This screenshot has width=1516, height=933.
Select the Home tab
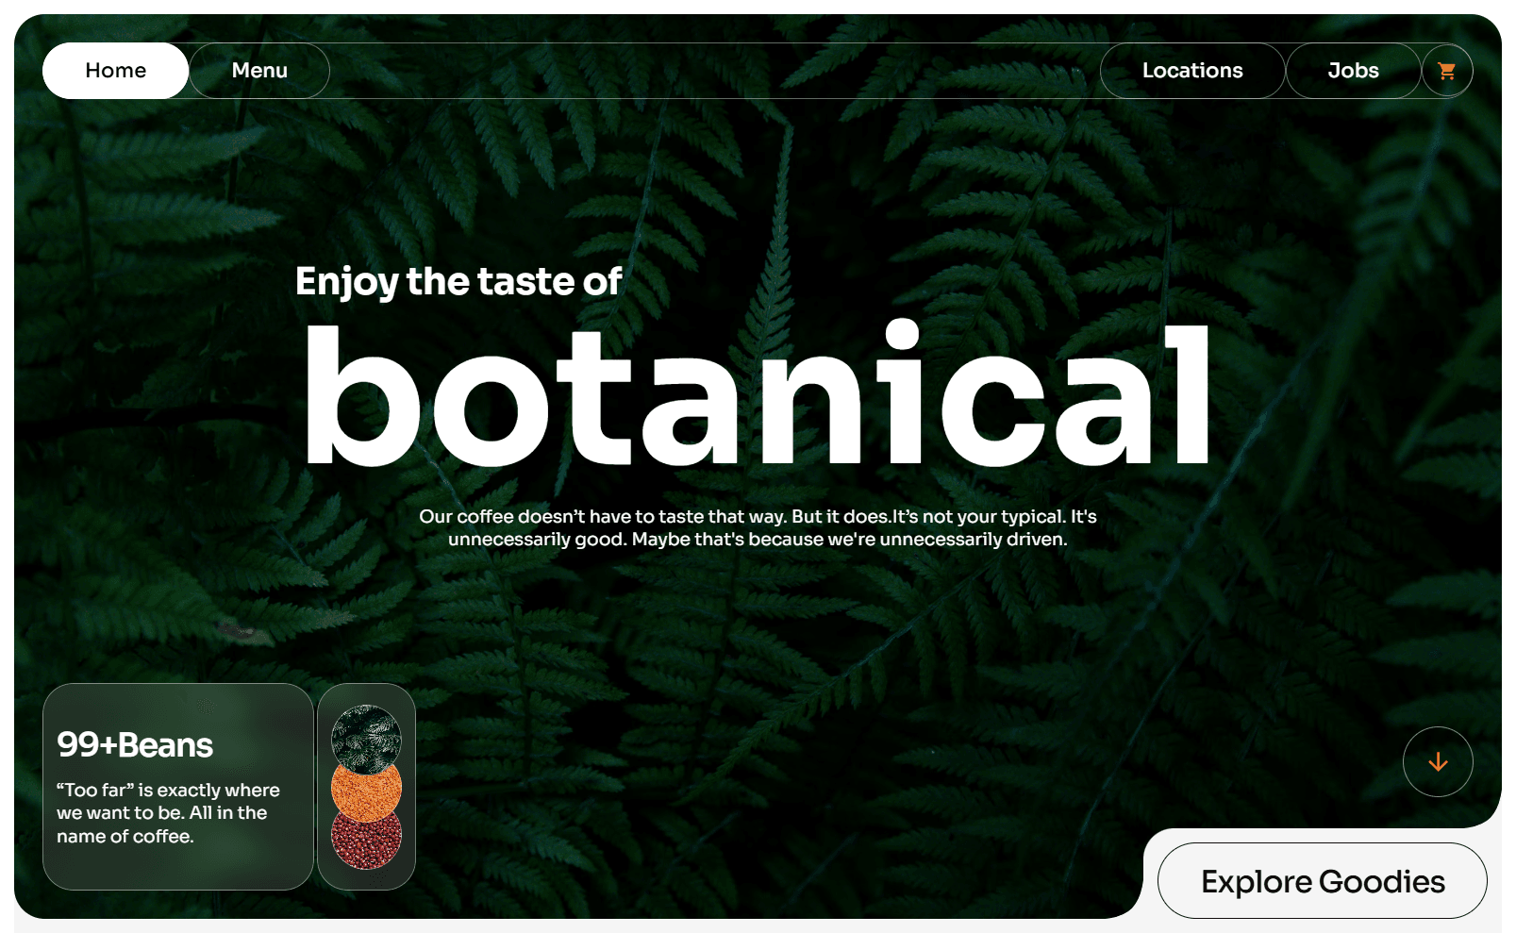[x=114, y=70]
